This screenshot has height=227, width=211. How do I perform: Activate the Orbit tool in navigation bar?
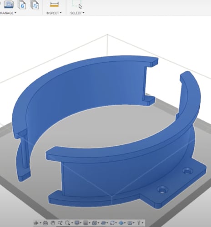[x=36, y=223]
